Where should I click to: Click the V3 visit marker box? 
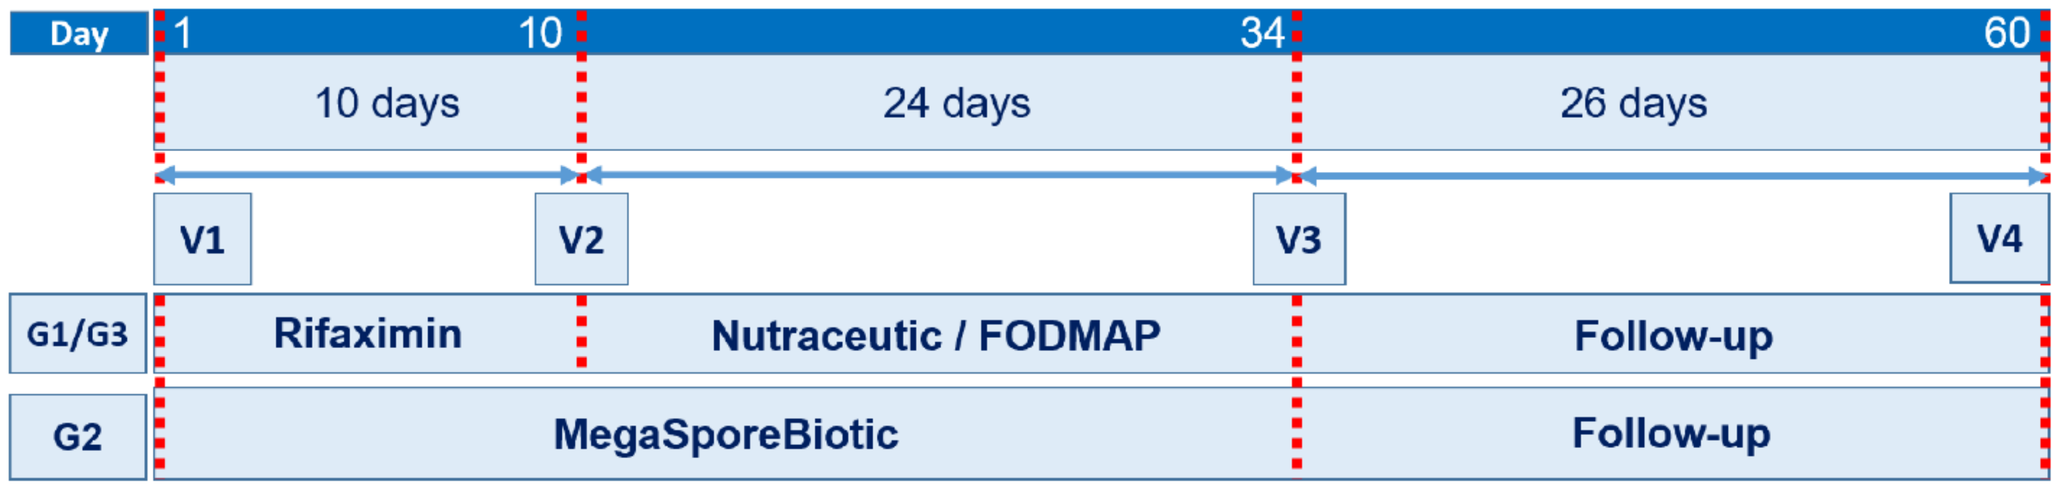[x=1299, y=239]
